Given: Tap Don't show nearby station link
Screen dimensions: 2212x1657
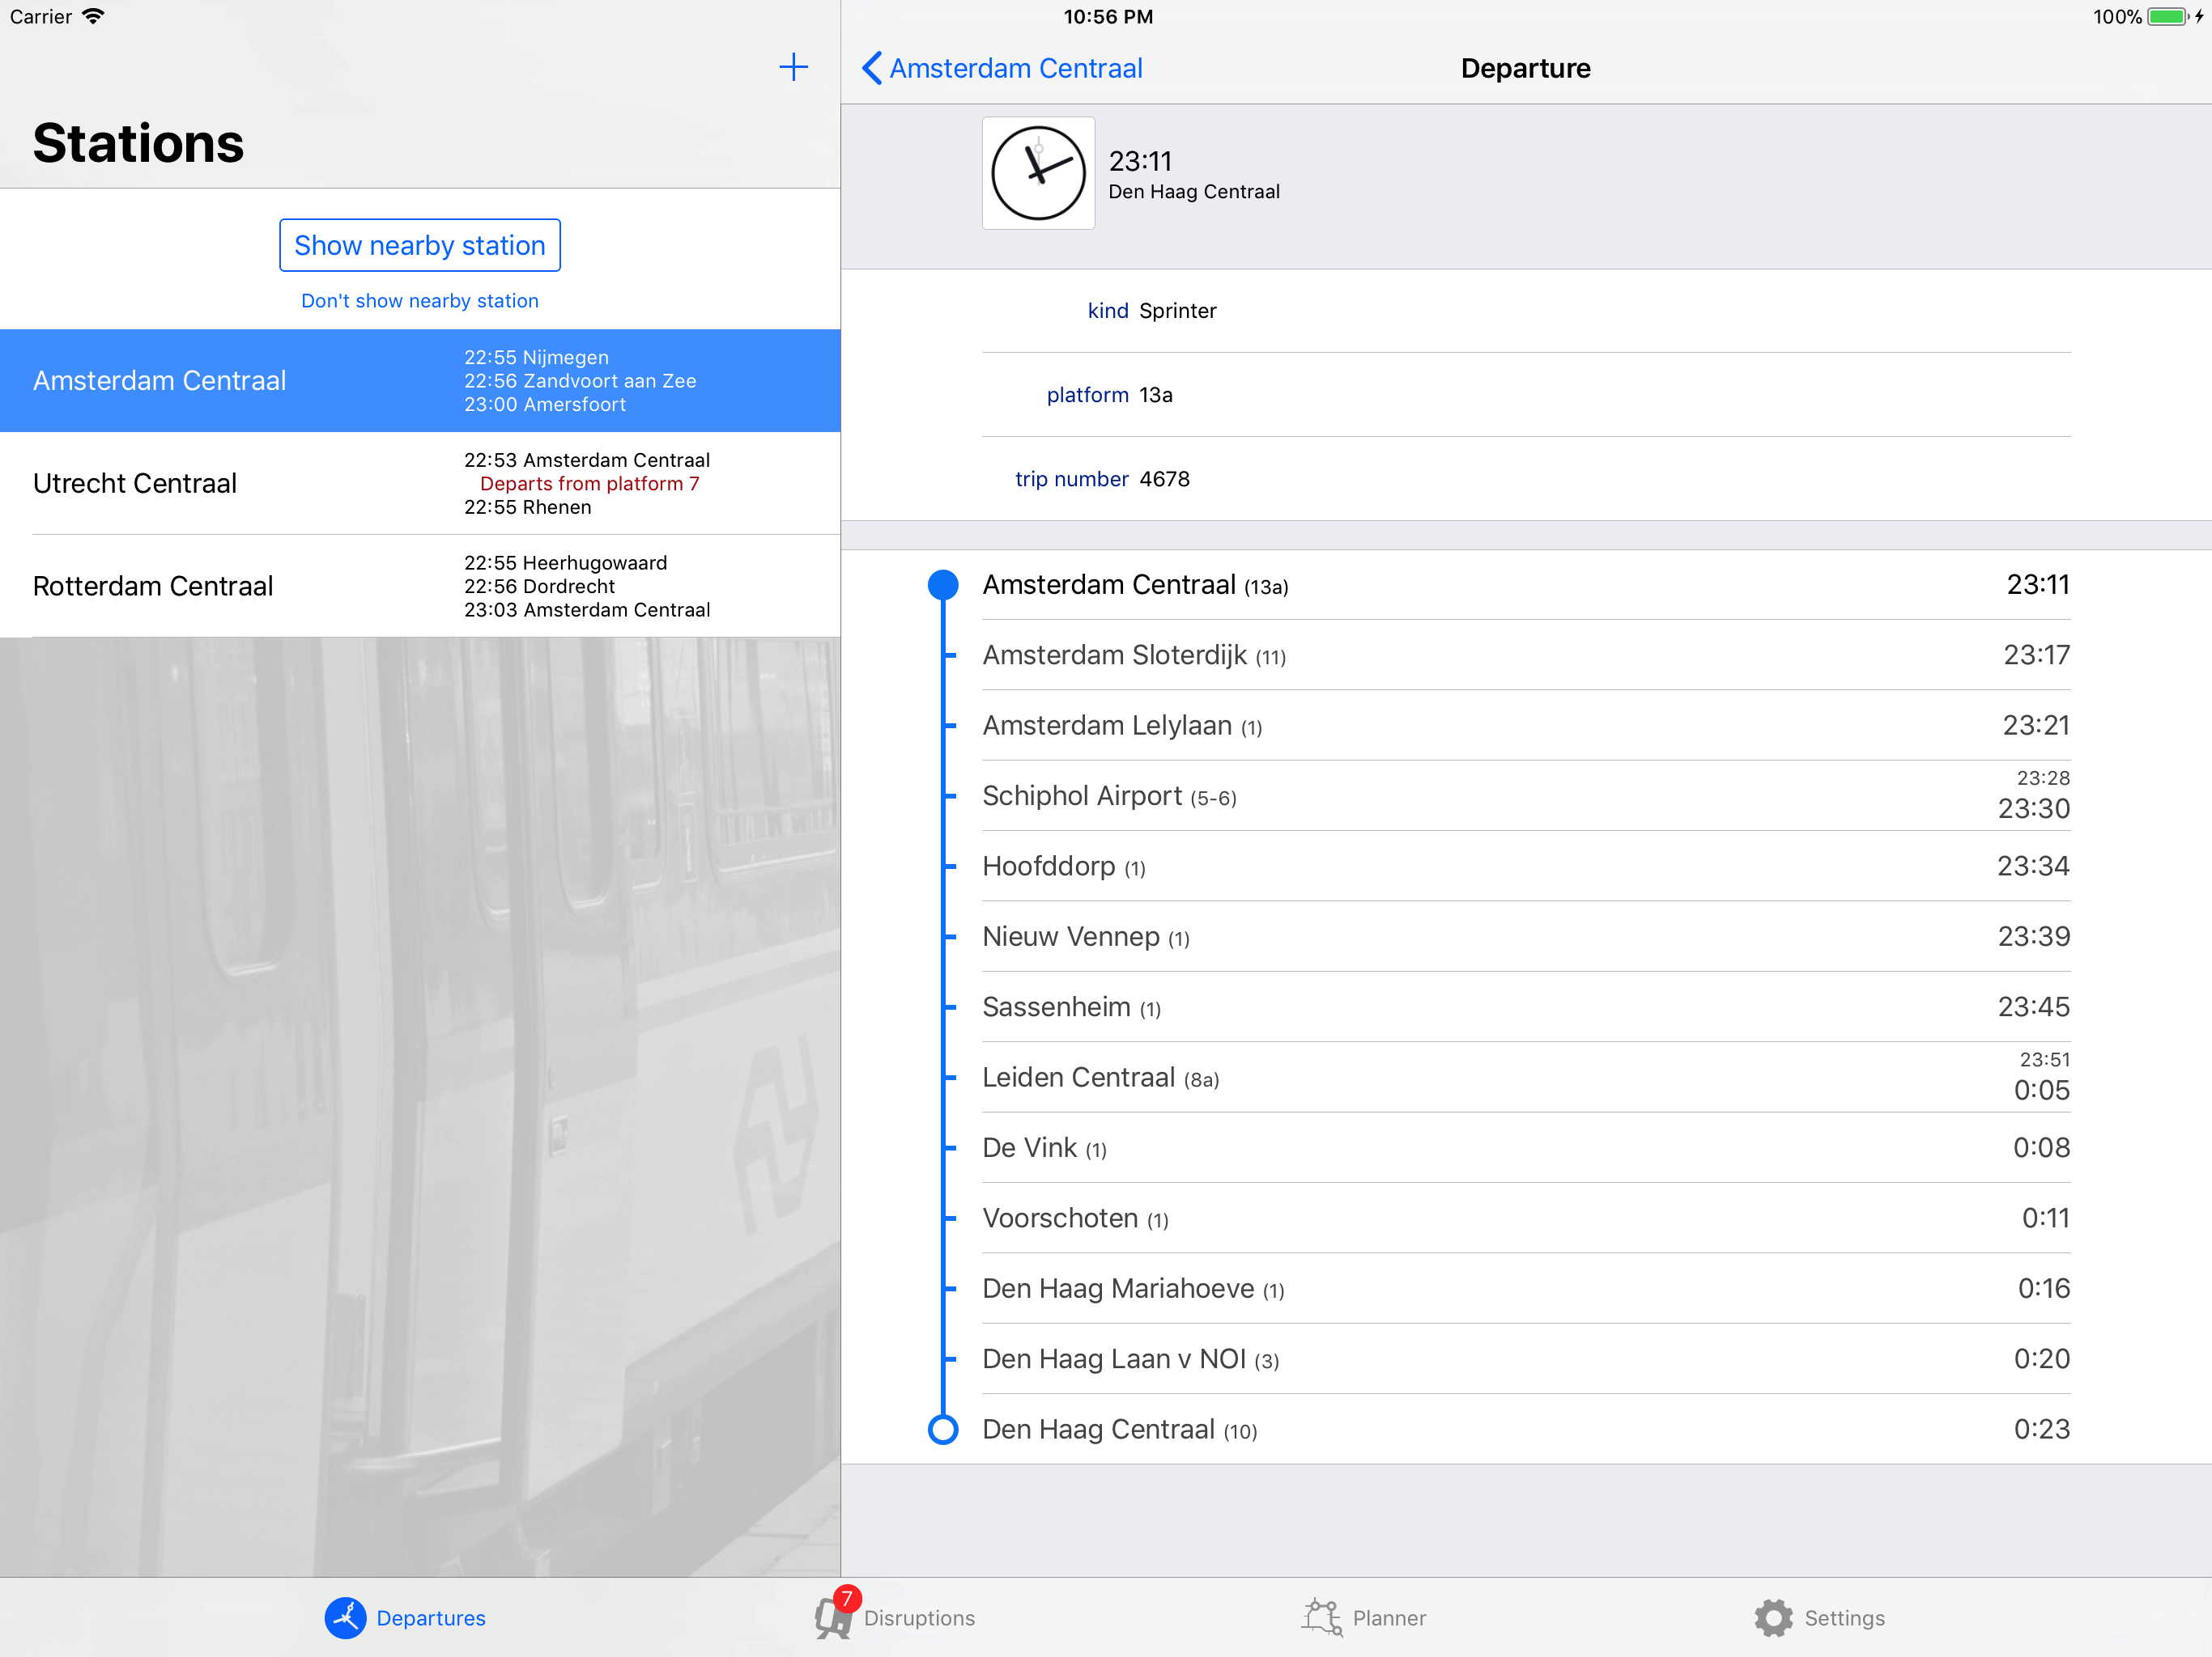Looking at the screenshot, I should click(x=419, y=301).
